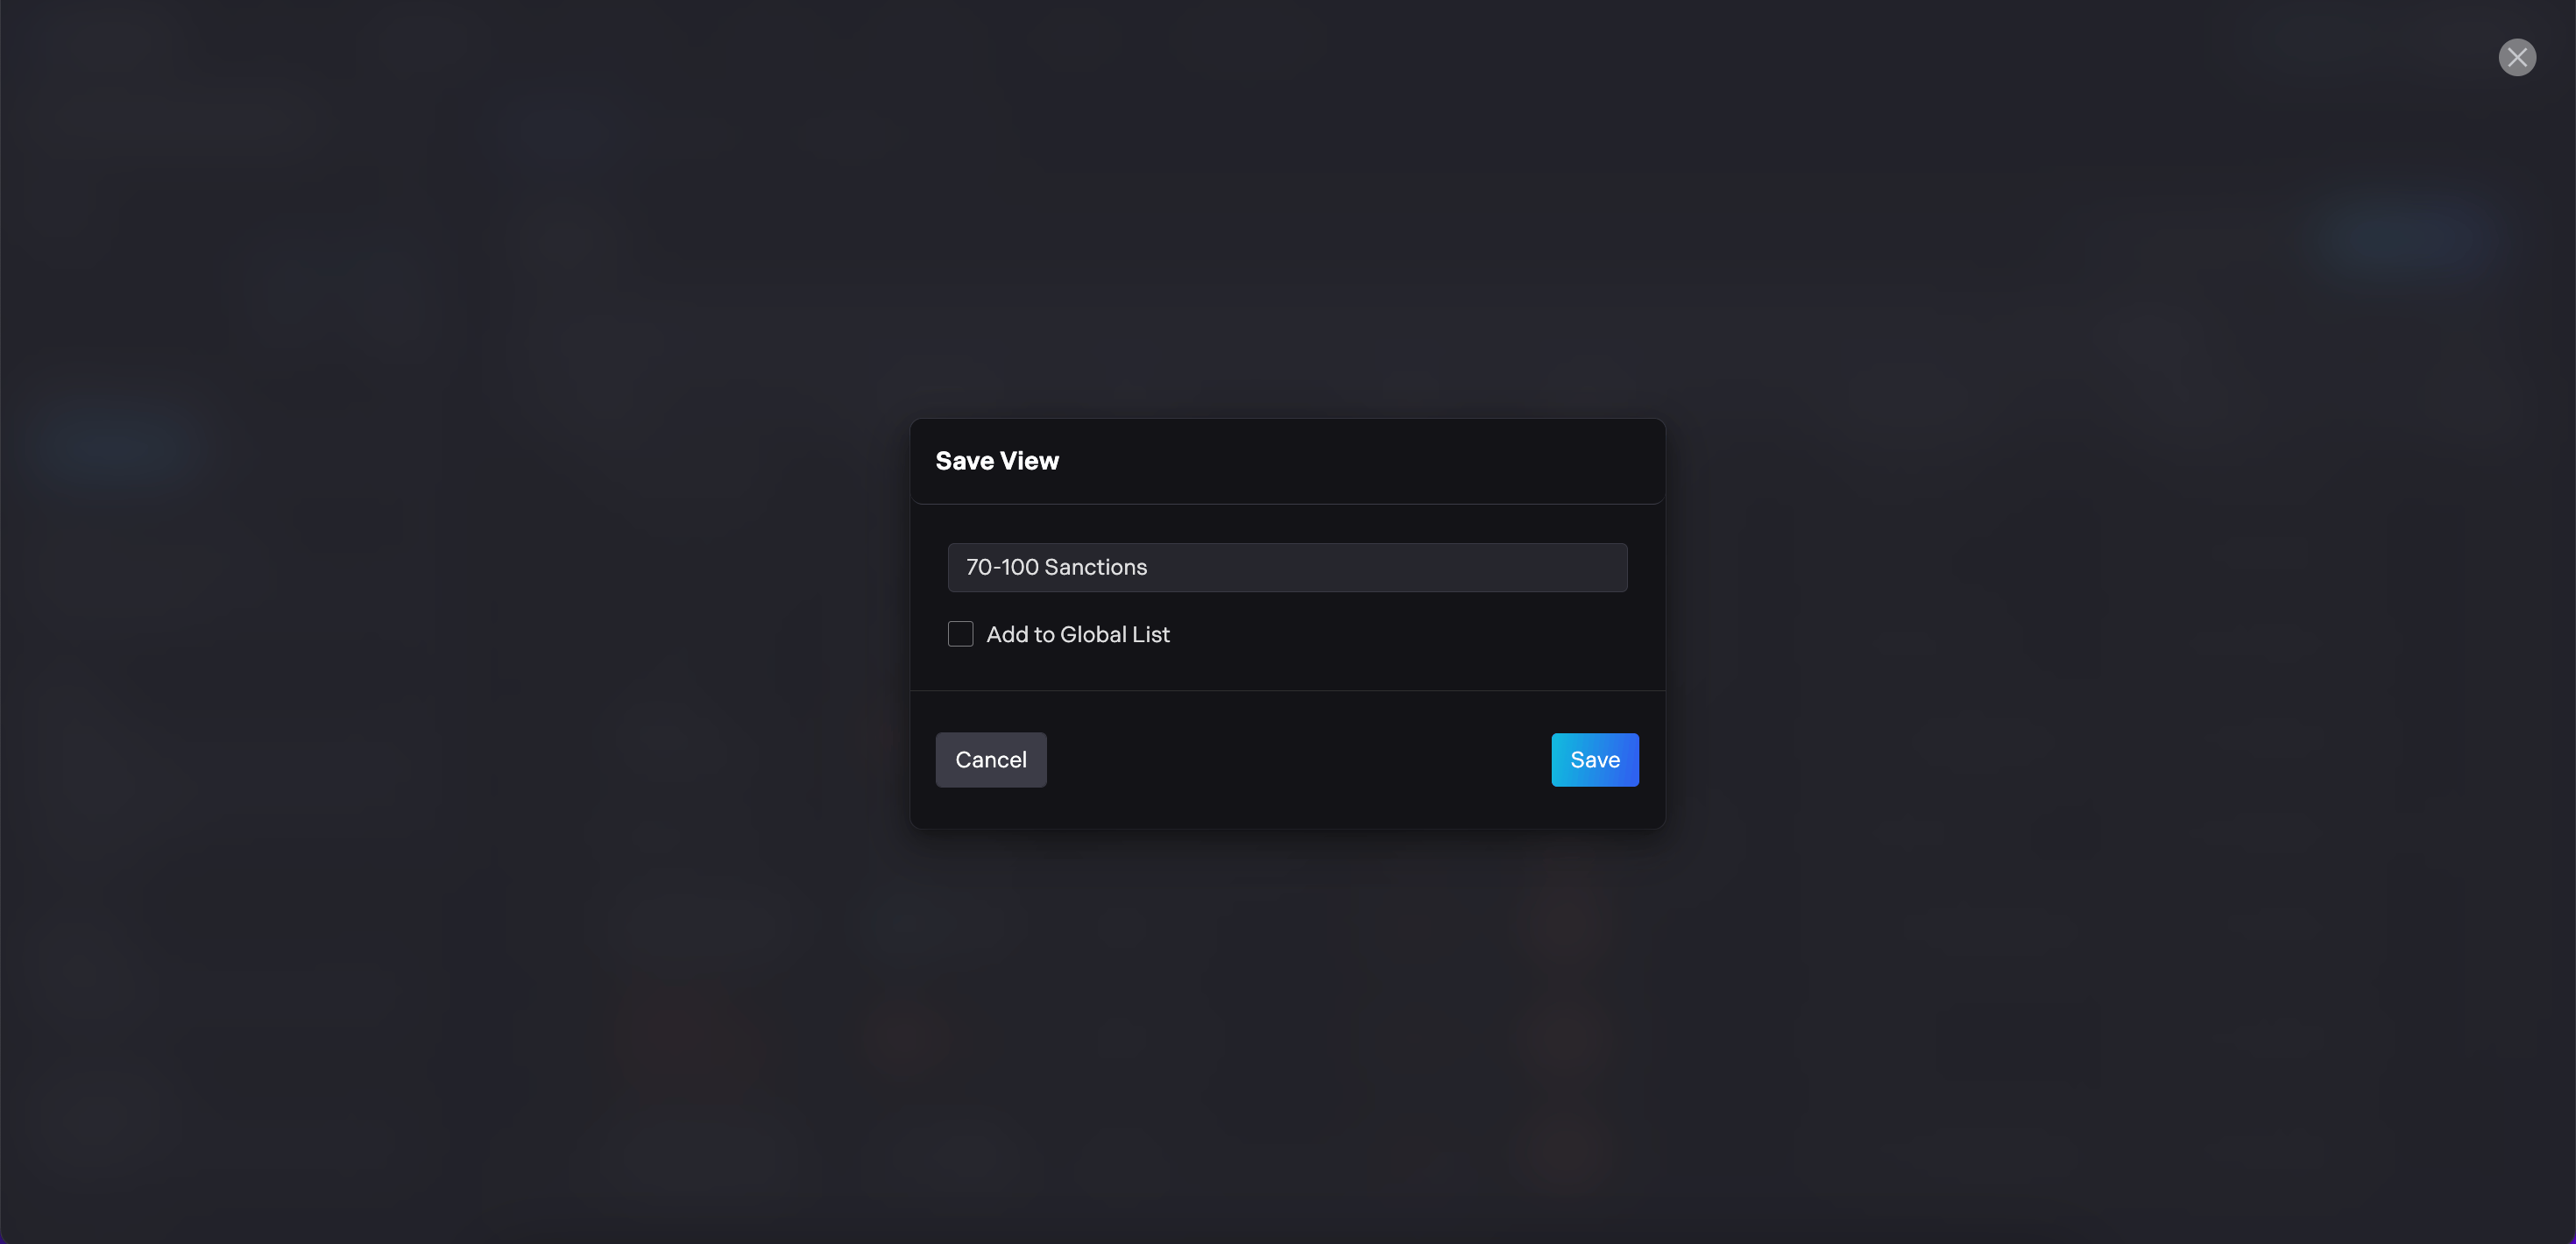
Task: Click the blurred area left of the dialog
Action: [x=450, y=622]
